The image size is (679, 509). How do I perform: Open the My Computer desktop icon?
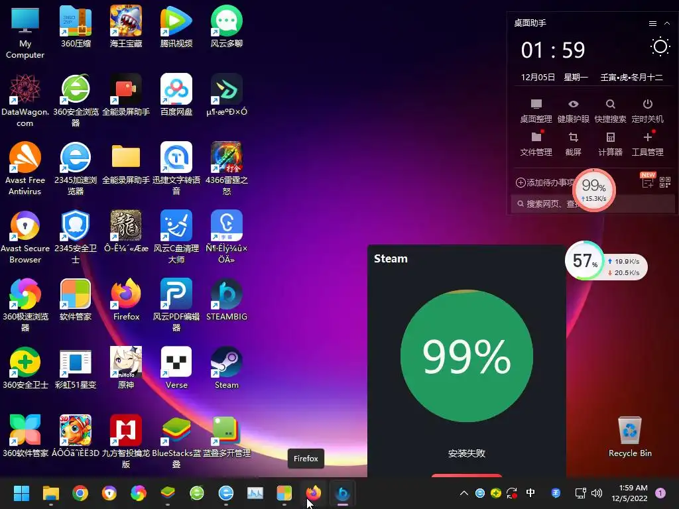(25, 32)
